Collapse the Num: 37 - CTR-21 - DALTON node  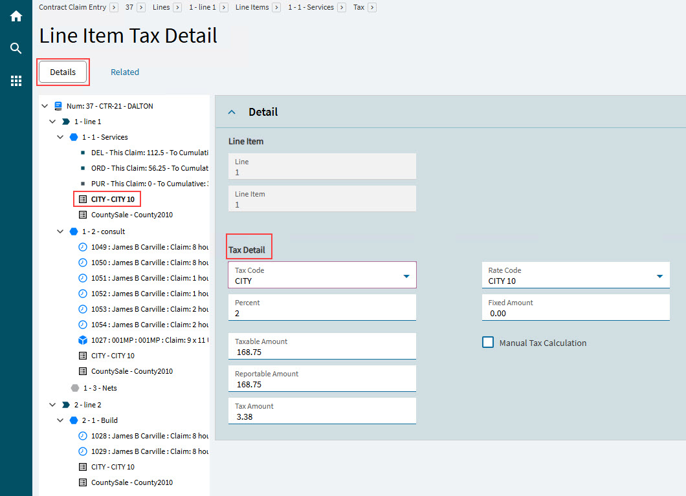coord(45,106)
